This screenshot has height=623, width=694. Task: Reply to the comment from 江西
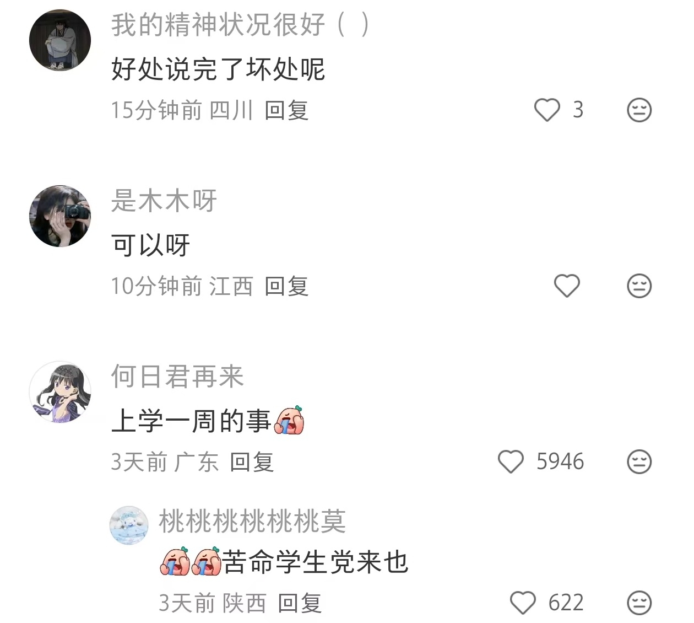[x=286, y=286]
